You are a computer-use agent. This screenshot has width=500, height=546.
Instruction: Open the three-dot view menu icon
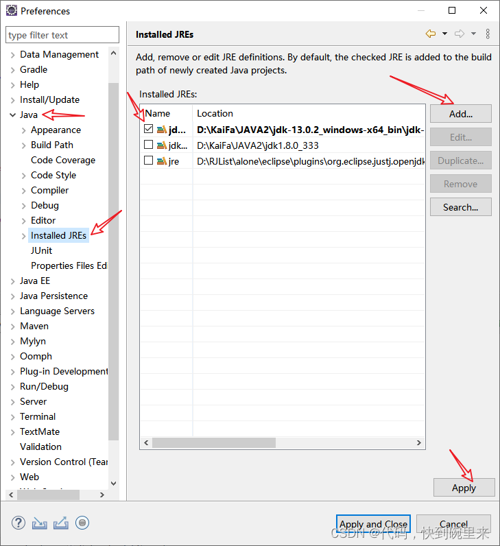[488, 34]
